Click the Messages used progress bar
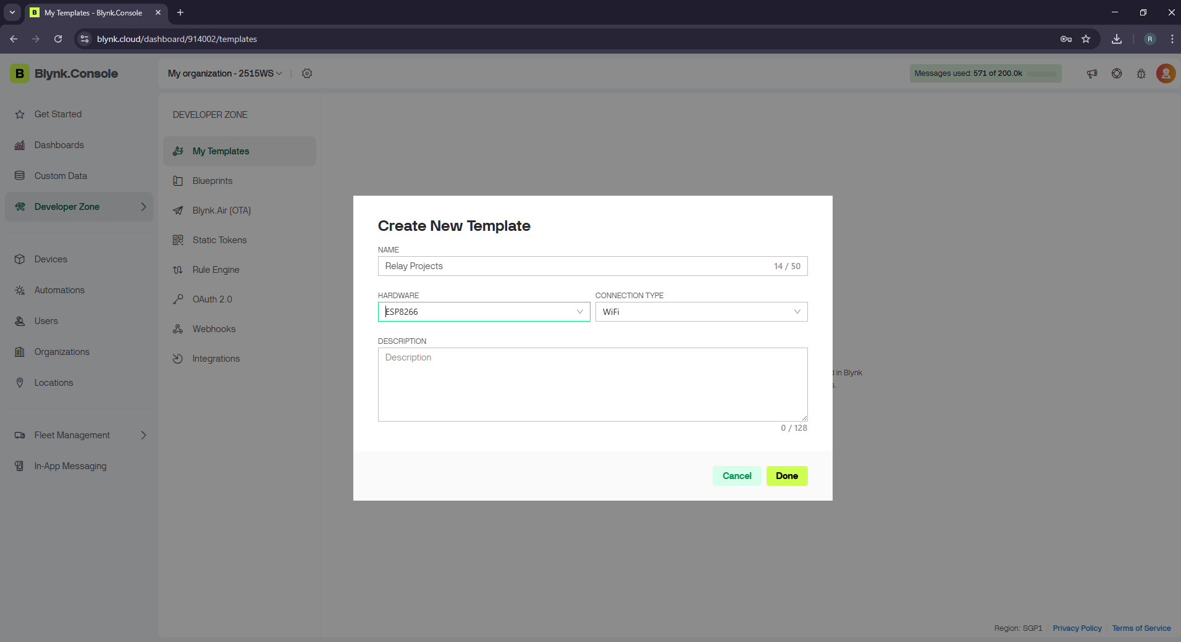The width and height of the screenshot is (1181, 642). [x=985, y=73]
